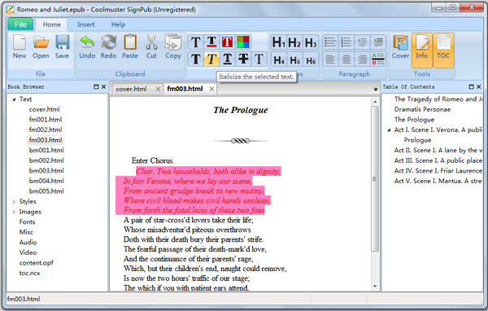Align paragraph to the left
This screenshot has width=488, height=311.
pos(330,59)
